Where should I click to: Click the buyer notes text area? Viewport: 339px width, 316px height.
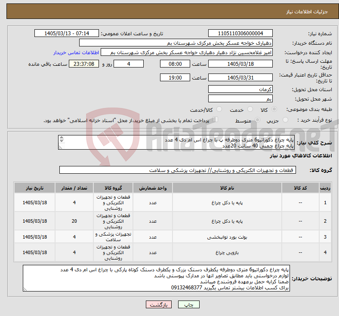coord(156,279)
